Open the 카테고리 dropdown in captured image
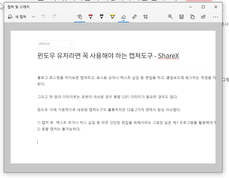Viewport: 229px width, 178px height. pyautogui.click(x=56, y=44)
